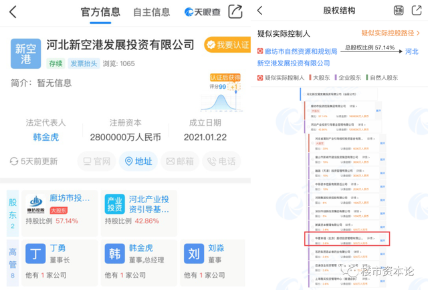Open the 高管 8 section label
Viewport: 428px width, 290px height.
click(13, 263)
